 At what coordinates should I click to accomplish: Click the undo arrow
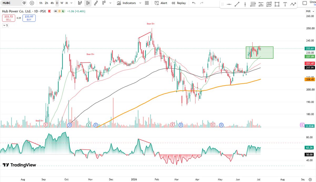click(x=194, y=3)
